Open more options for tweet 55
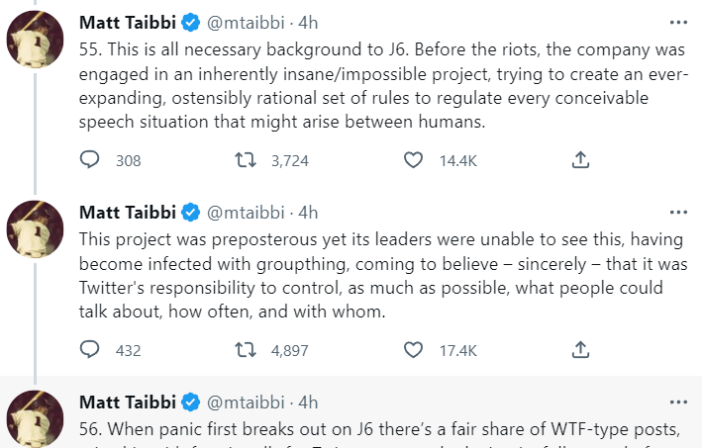The height and width of the screenshot is (448, 702). pos(677,22)
